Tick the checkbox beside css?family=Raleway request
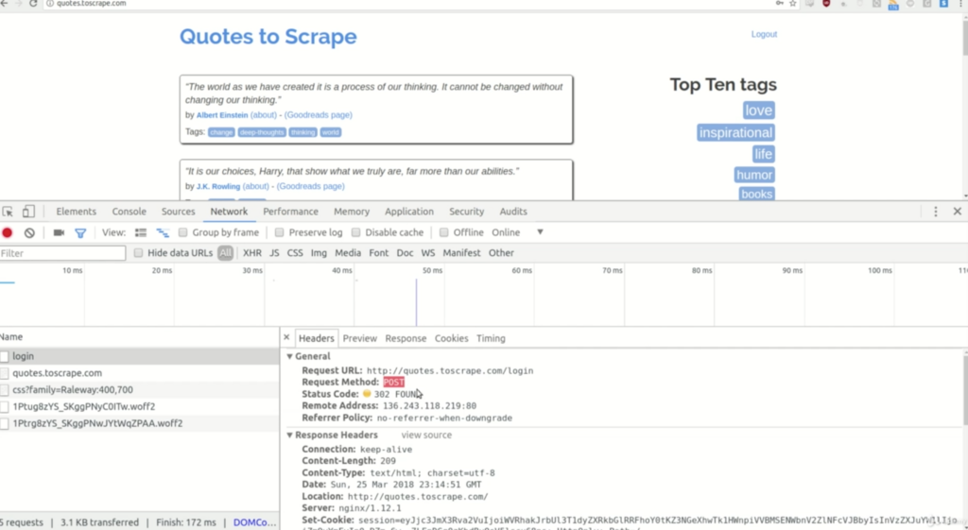 point(5,390)
